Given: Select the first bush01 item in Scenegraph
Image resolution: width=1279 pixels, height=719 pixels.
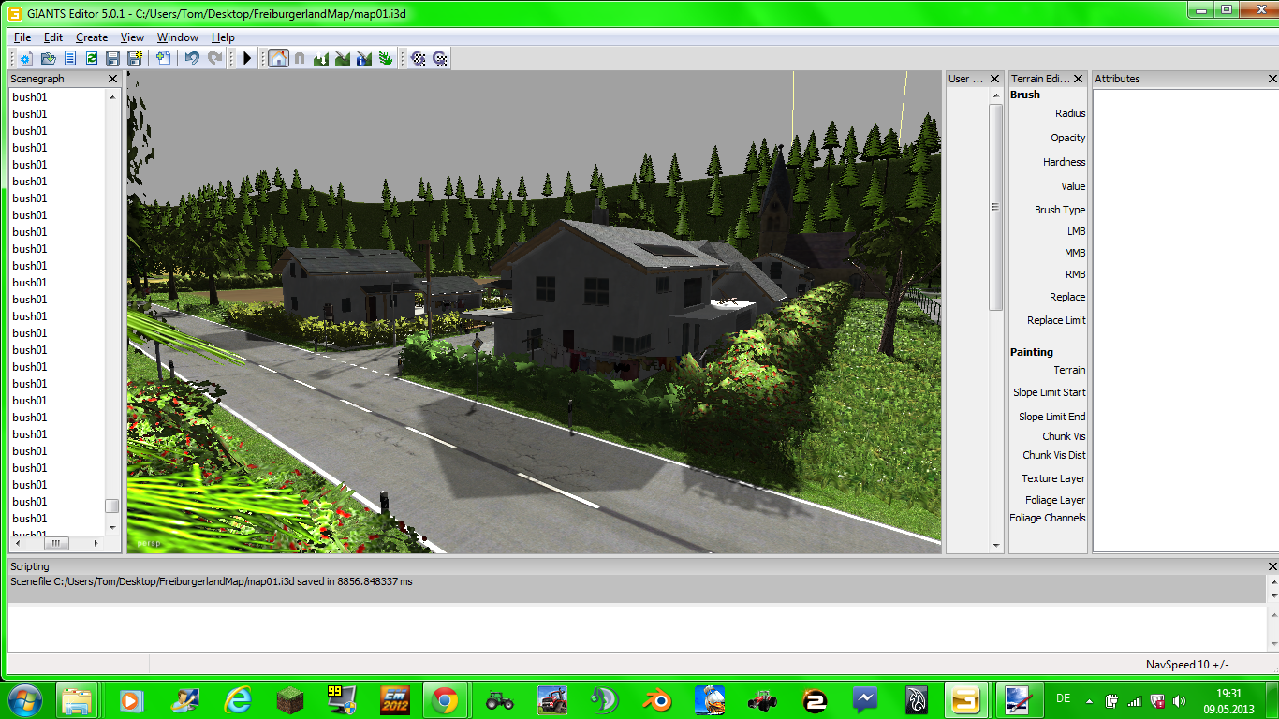Looking at the screenshot, I should click(x=30, y=97).
